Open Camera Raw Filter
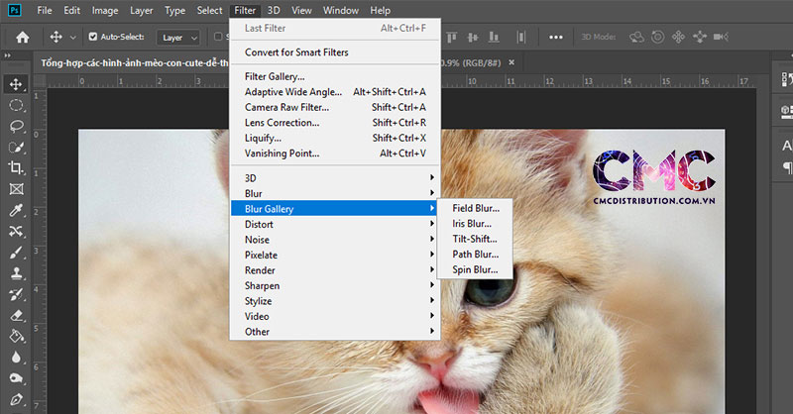Screen dimensions: 793x414 335,107
